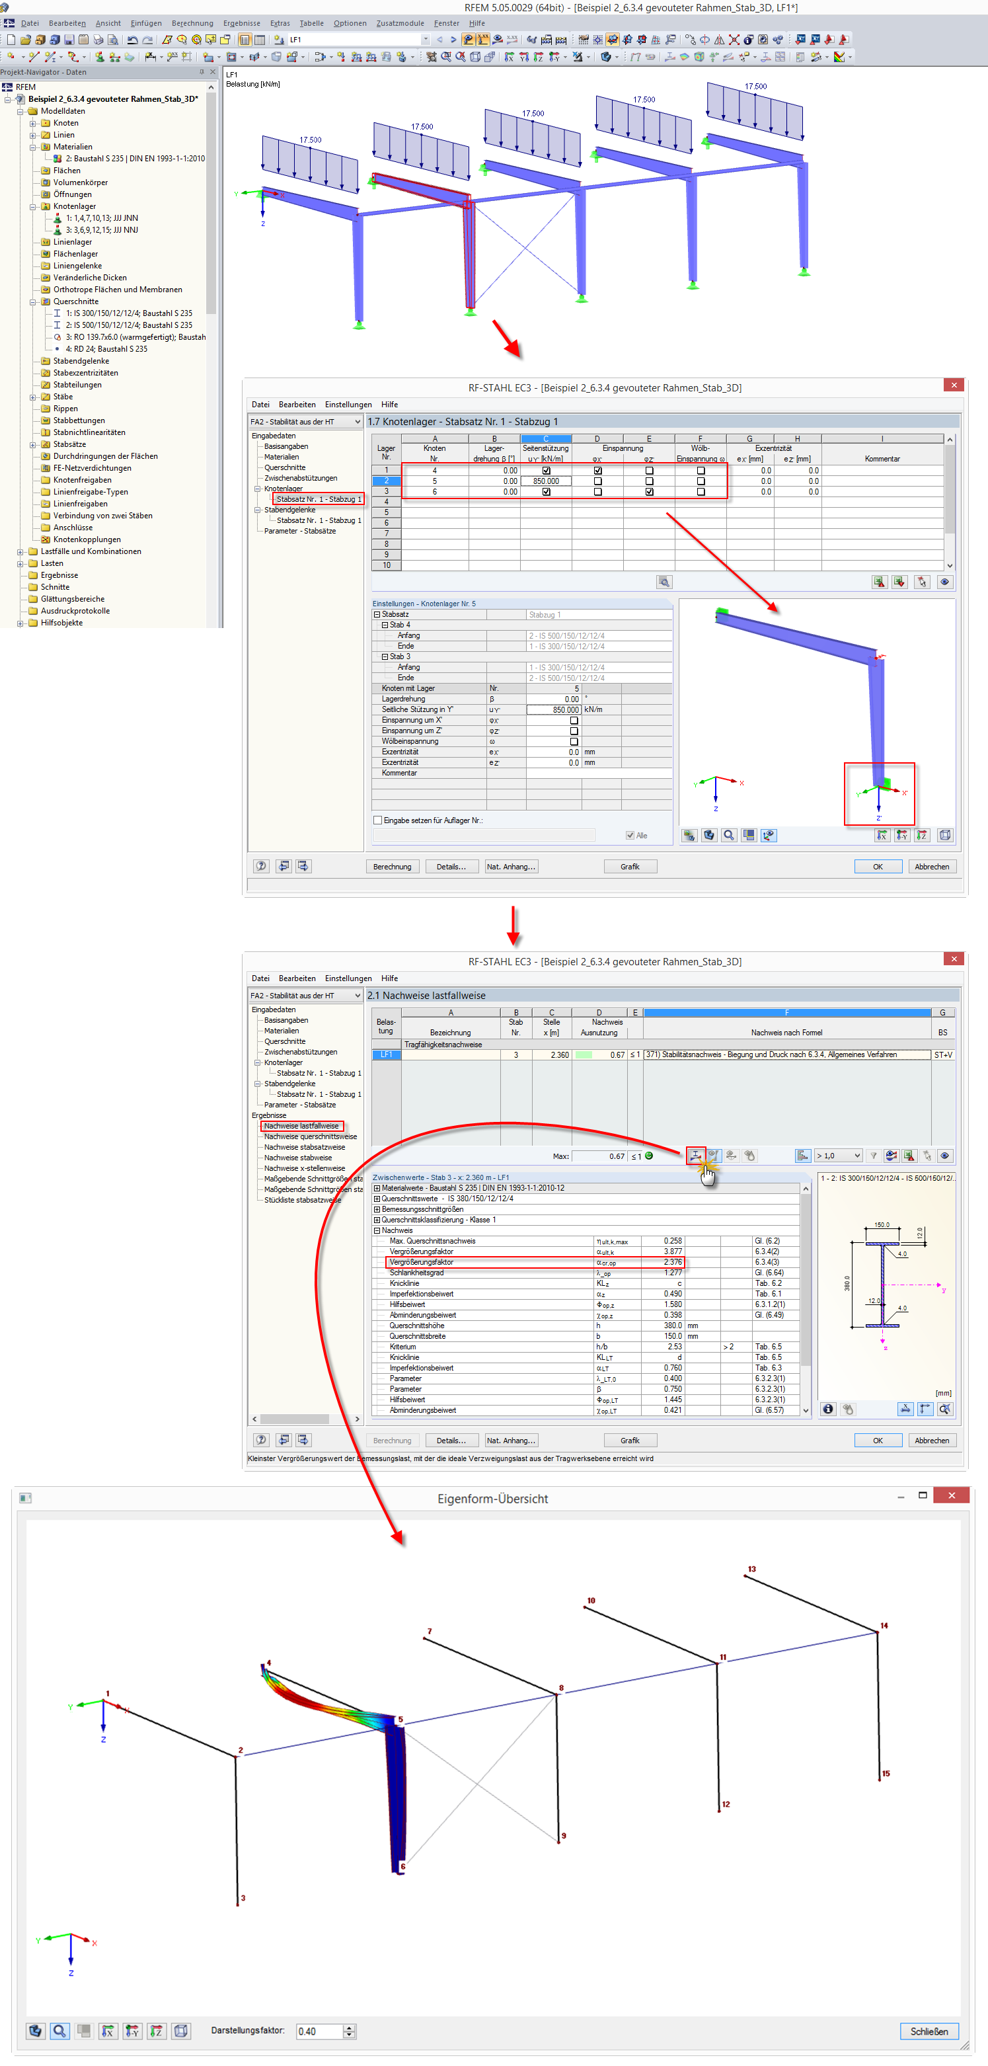
Task: Open Einstellungen menu in Knotenlager dialog
Action: [348, 404]
